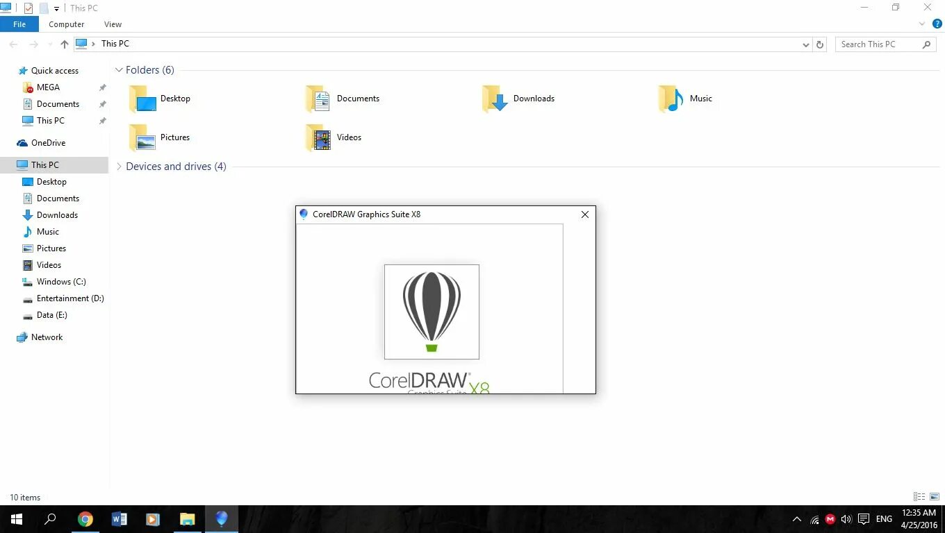Open Desktop under This PC in sidebar
This screenshot has width=945, height=533.
point(44,182)
